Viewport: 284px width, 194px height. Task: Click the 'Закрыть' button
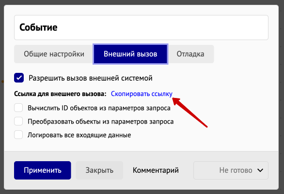click(x=99, y=170)
